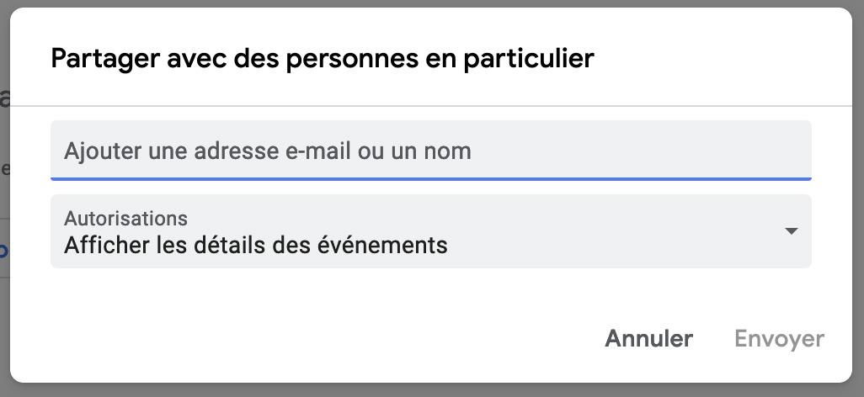
Task: Focus the 'Ajouter une adresse e-mail' field
Action: 429,151
